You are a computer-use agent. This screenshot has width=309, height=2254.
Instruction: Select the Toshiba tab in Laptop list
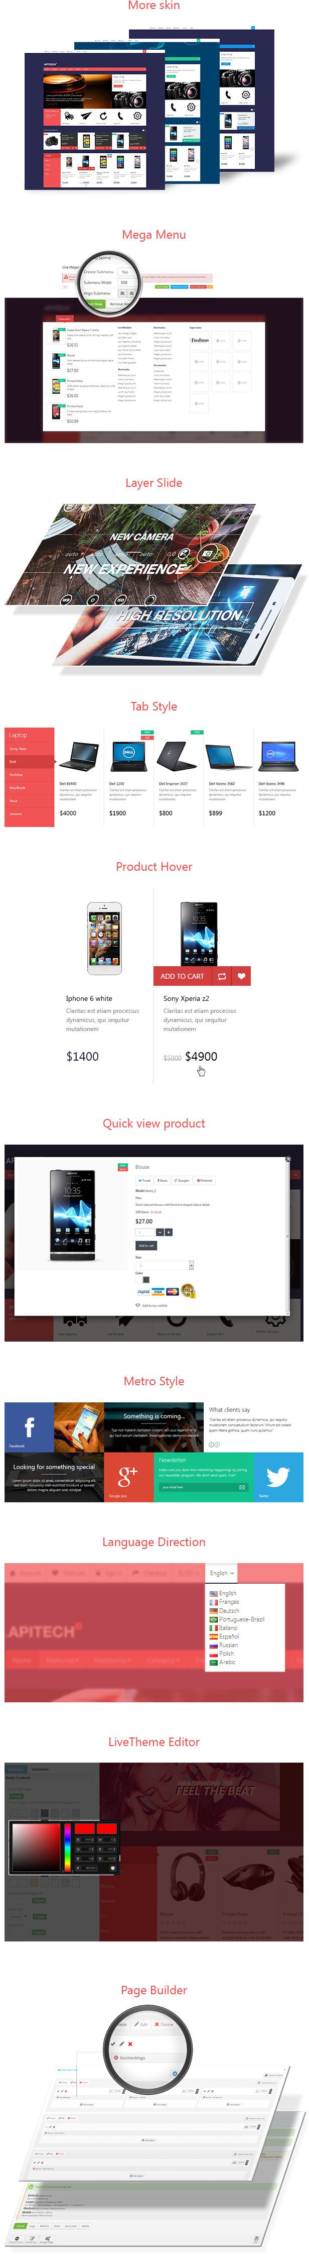29,774
